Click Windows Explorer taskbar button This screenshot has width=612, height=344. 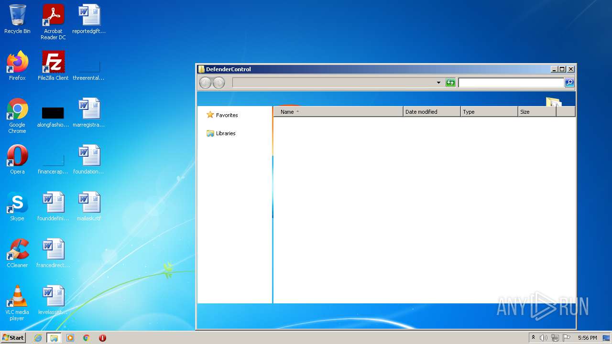click(54, 338)
